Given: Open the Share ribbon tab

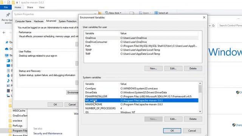Looking at the screenshot, I should [30, 7].
